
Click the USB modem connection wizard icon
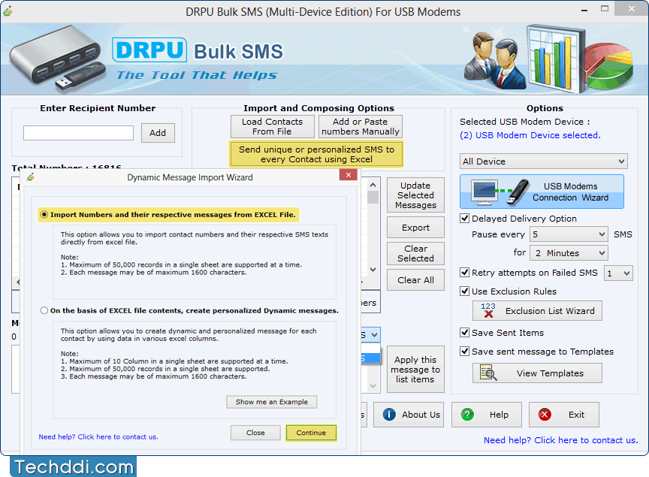(501, 192)
